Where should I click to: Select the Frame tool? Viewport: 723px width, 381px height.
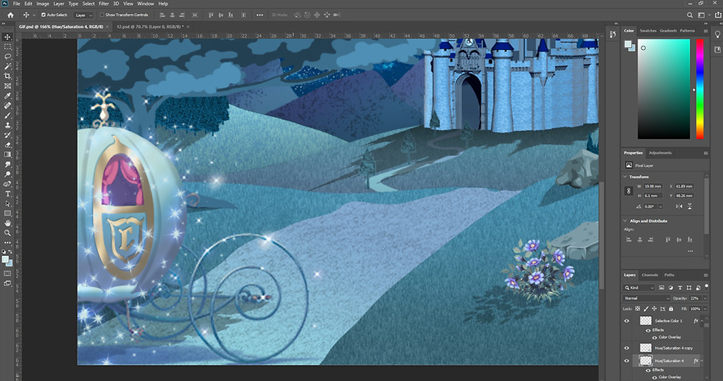point(7,86)
